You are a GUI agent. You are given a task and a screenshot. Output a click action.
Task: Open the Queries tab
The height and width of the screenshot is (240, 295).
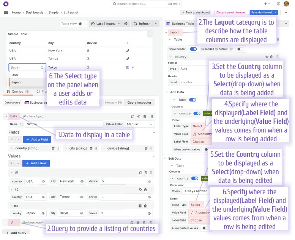(x=18, y=92)
